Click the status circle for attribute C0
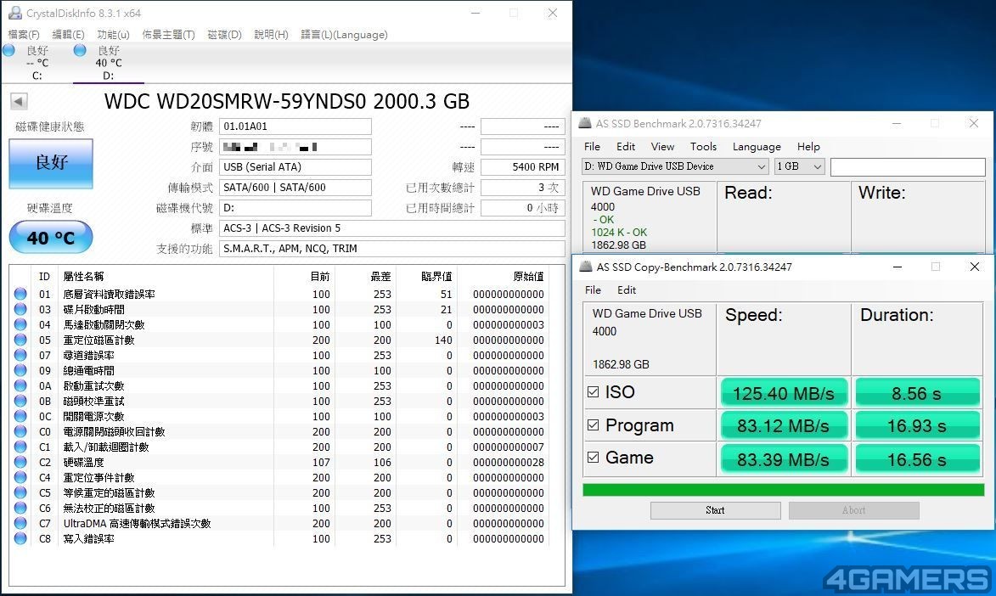996x596 pixels. (20, 431)
